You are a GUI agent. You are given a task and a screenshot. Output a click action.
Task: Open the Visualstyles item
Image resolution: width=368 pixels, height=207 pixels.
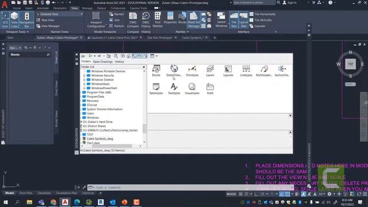point(192,89)
